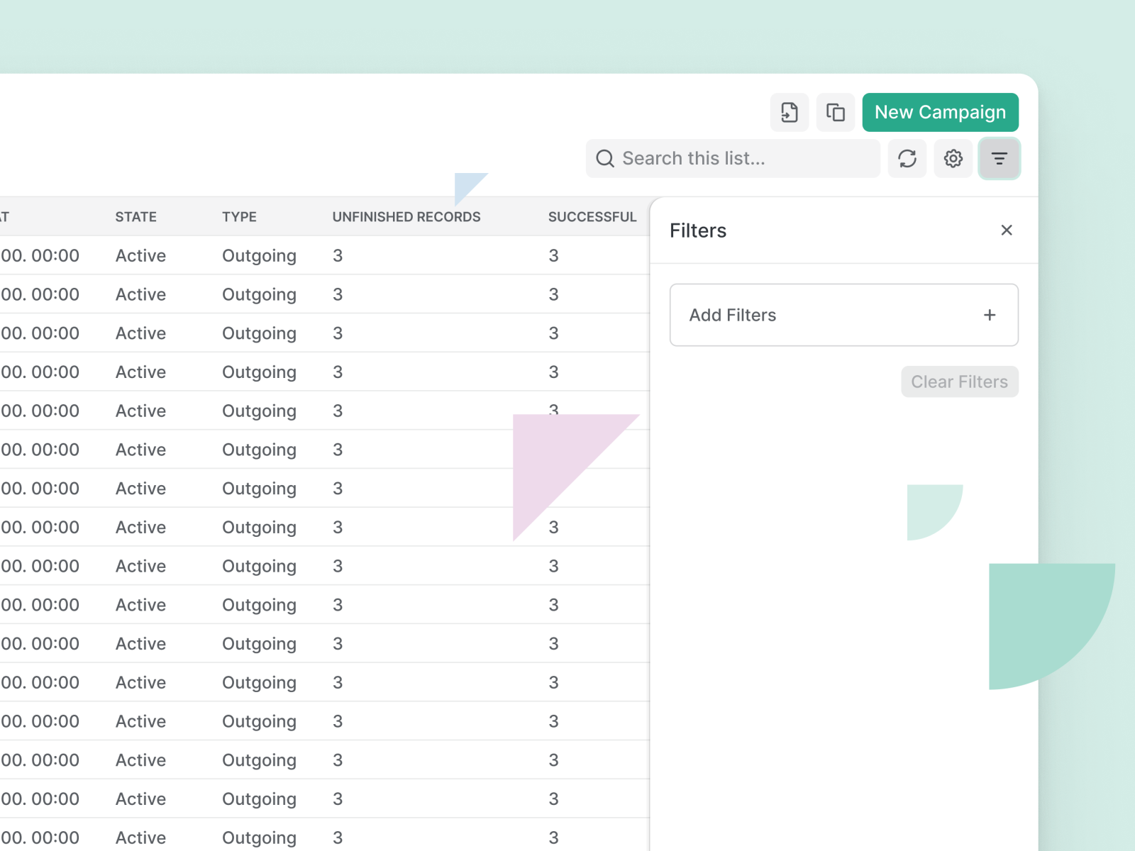Image resolution: width=1135 pixels, height=851 pixels.
Task: Sort by the UNFINISHED RECORDS column header
Action: point(406,216)
